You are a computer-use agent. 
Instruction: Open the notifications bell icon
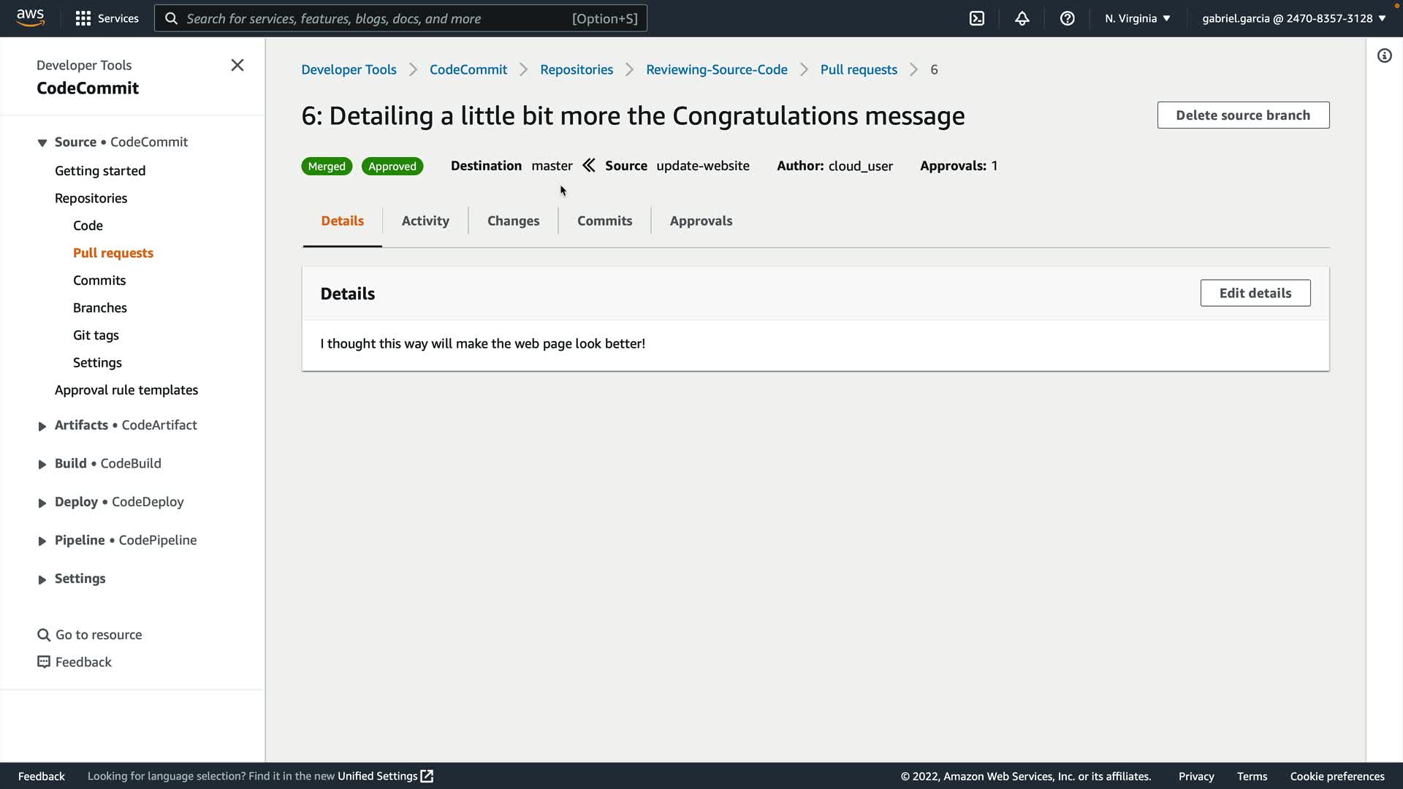1022,18
